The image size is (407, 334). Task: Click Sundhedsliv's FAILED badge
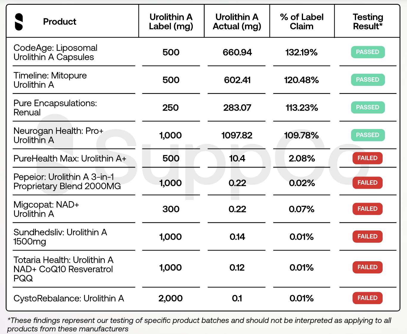coord(367,237)
